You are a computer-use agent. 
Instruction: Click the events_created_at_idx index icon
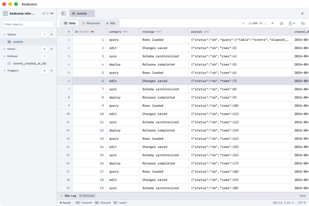[x=9, y=64]
